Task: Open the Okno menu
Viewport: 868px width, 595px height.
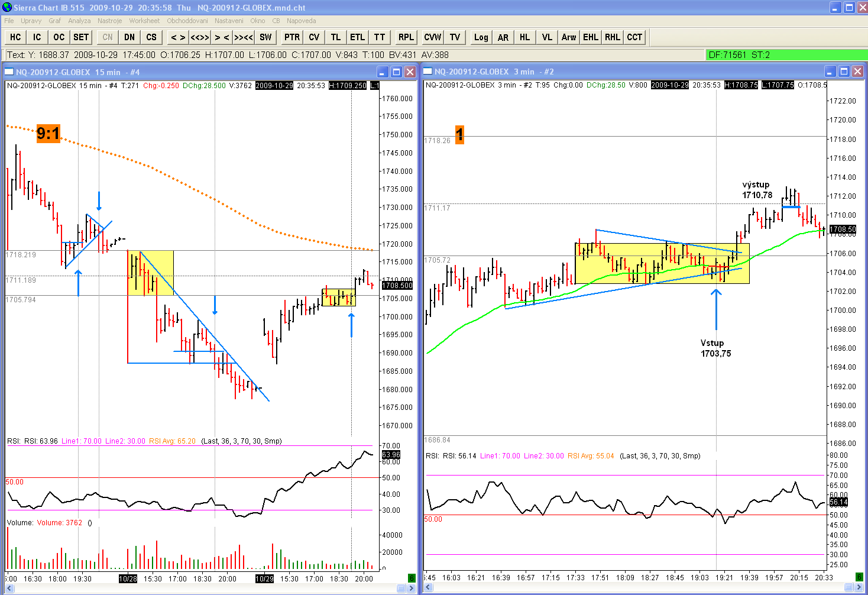Action: 258,21
